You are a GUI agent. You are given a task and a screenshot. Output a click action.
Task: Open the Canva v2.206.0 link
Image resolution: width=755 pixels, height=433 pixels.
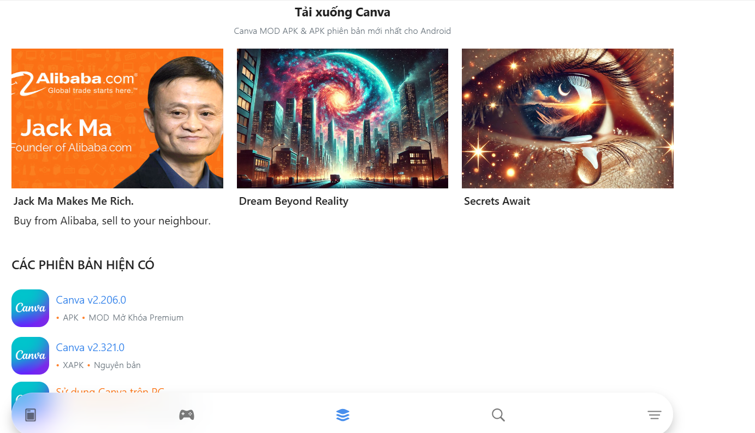click(x=91, y=300)
